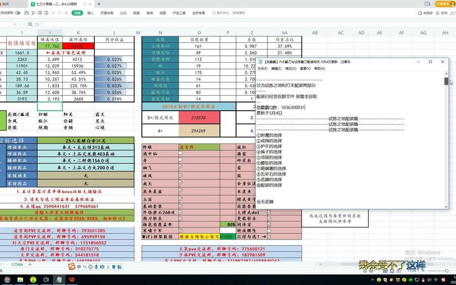Click the zoom slider handle in status bar
The height and width of the screenshot is (285, 456).
click(446, 271)
